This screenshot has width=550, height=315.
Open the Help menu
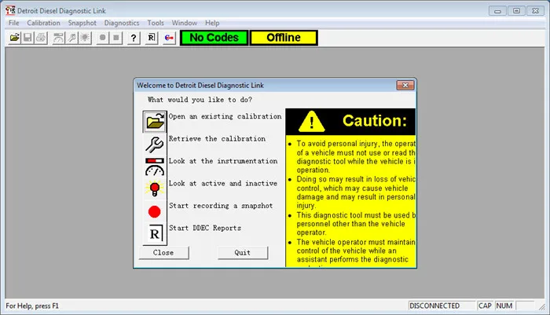click(212, 23)
